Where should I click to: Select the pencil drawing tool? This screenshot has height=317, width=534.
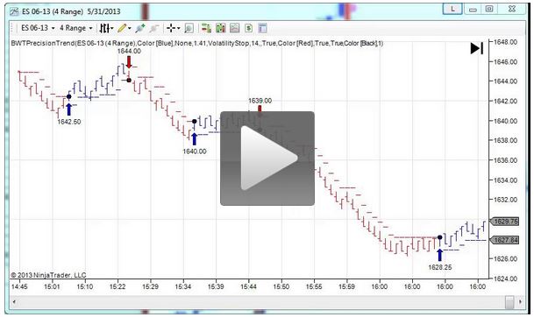[x=122, y=28]
